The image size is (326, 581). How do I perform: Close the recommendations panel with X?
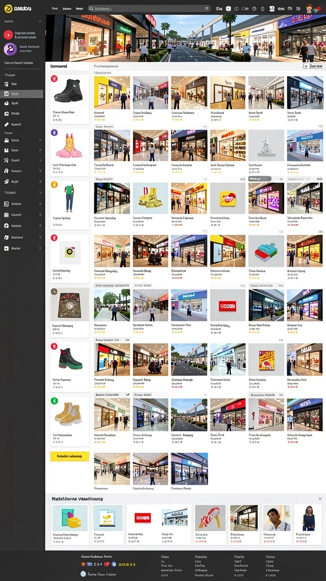click(x=320, y=499)
